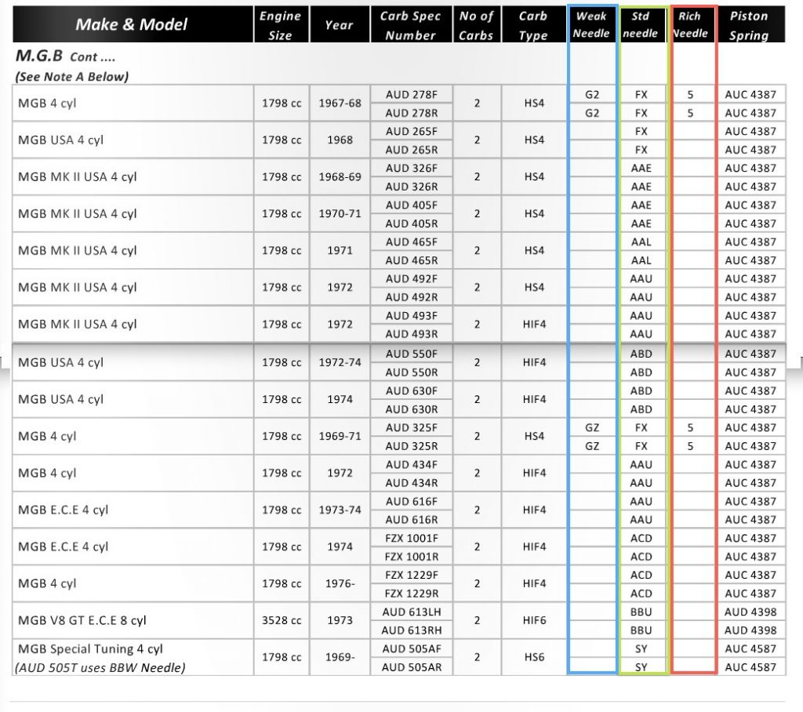Click the MGB Special Tuning 4 cyl model
The width and height of the screenshot is (803, 712).
(x=90, y=649)
